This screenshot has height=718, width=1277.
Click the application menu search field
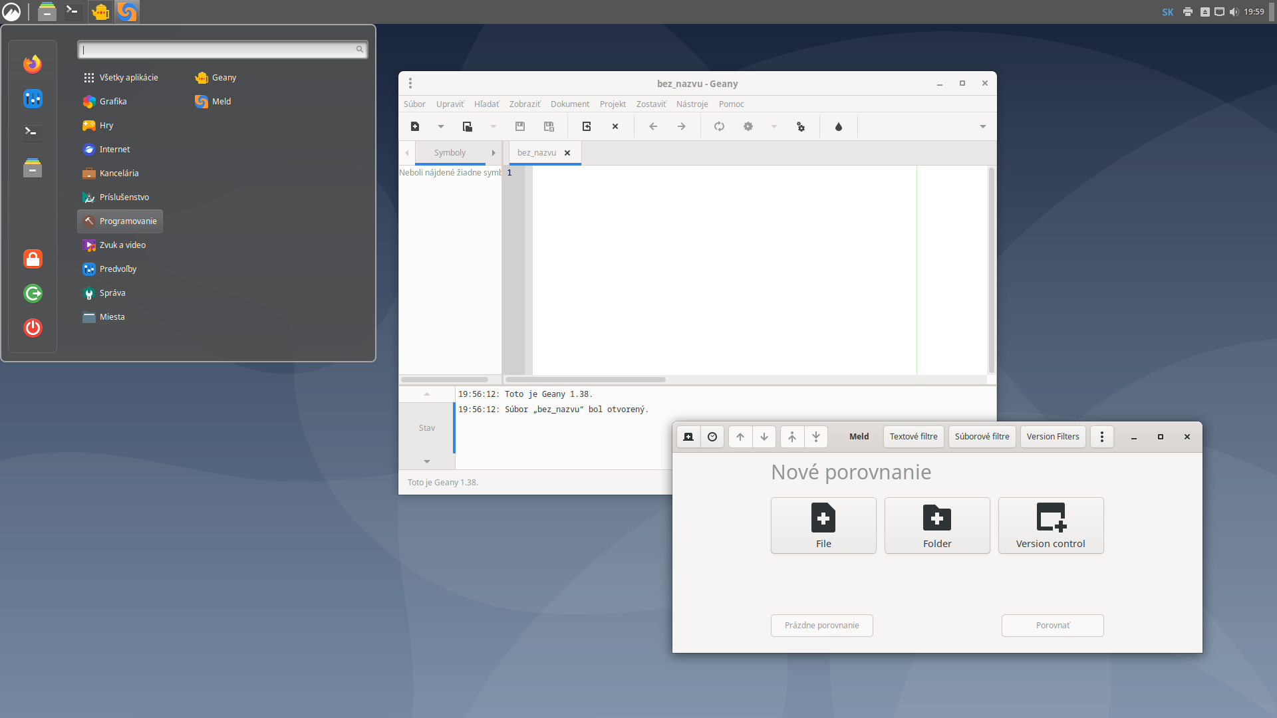click(x=222, y=49)
